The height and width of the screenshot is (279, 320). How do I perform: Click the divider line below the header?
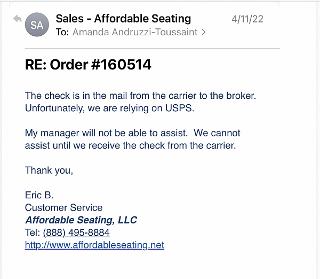point(152,49)
